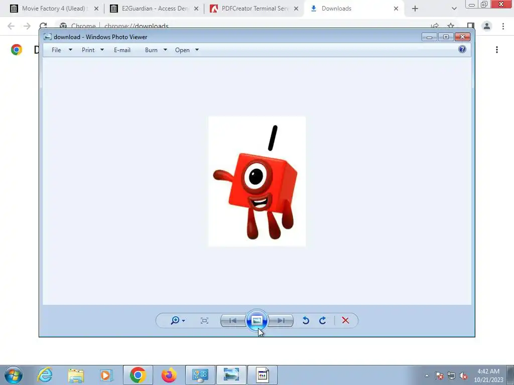Open the Print menu
This screenshot has height=385, width=514.
[x=88, y=50]
